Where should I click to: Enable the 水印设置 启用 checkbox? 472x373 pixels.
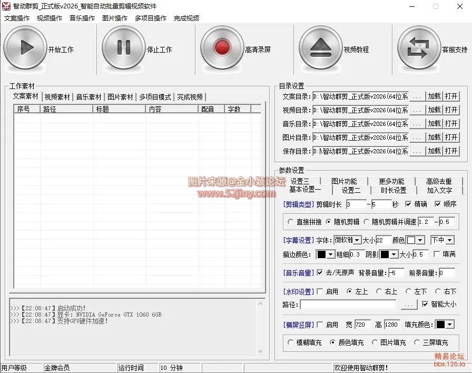coord(319,291)
